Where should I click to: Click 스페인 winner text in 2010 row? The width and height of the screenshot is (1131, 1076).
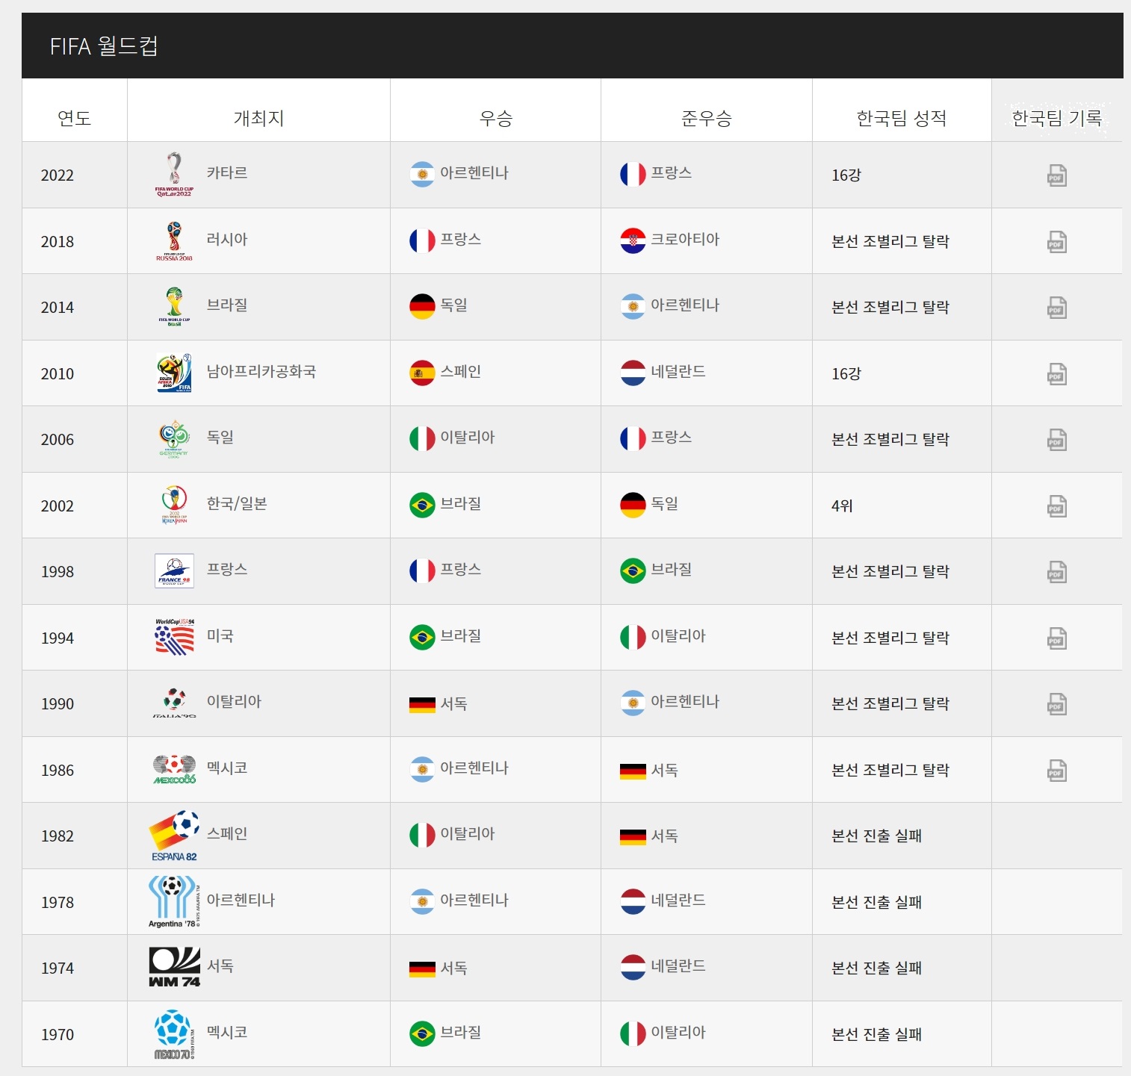(461, 372)
